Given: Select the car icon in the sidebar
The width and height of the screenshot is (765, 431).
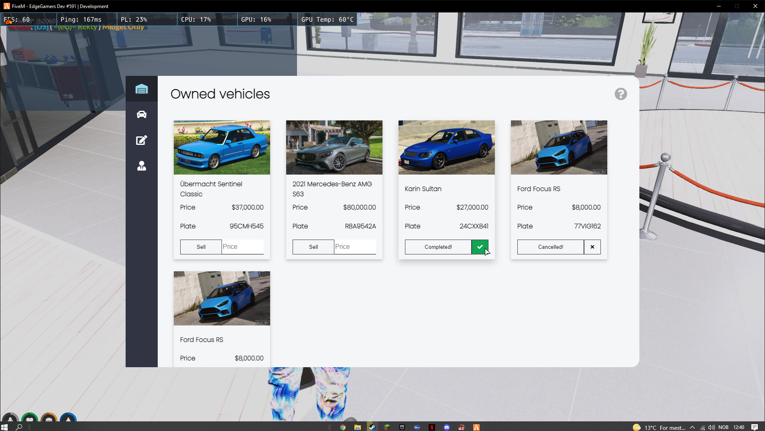Looking at the screenshot, I should click(141, 114).
